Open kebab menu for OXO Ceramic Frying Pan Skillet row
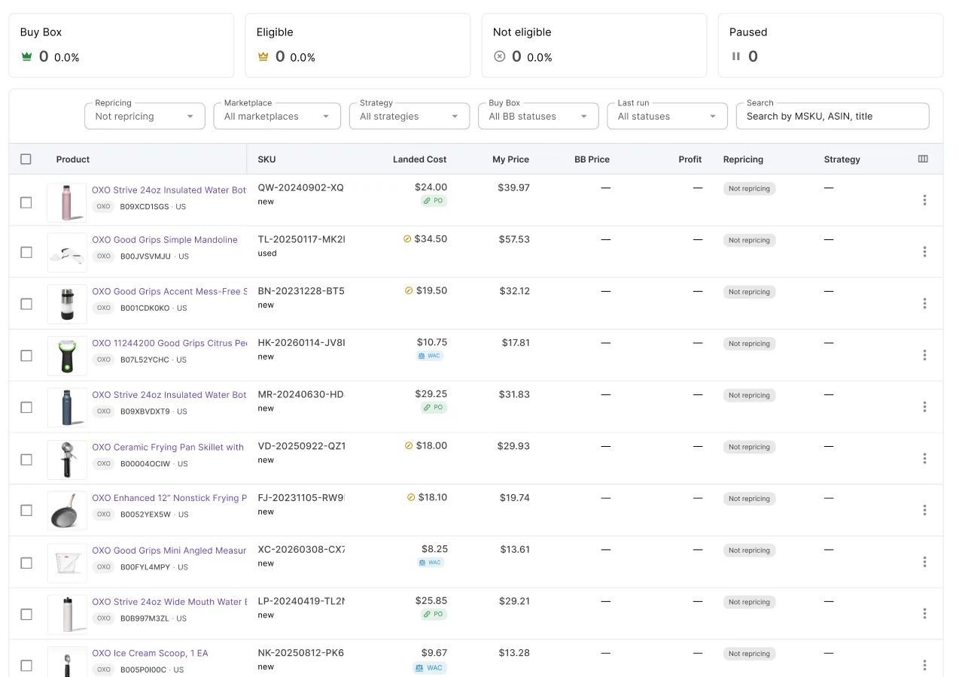 coord(924,459)
